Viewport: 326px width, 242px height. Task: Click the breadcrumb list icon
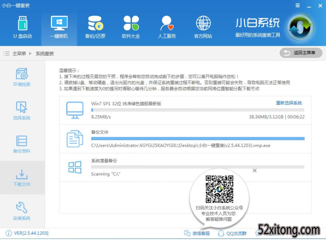coord(6,54)
